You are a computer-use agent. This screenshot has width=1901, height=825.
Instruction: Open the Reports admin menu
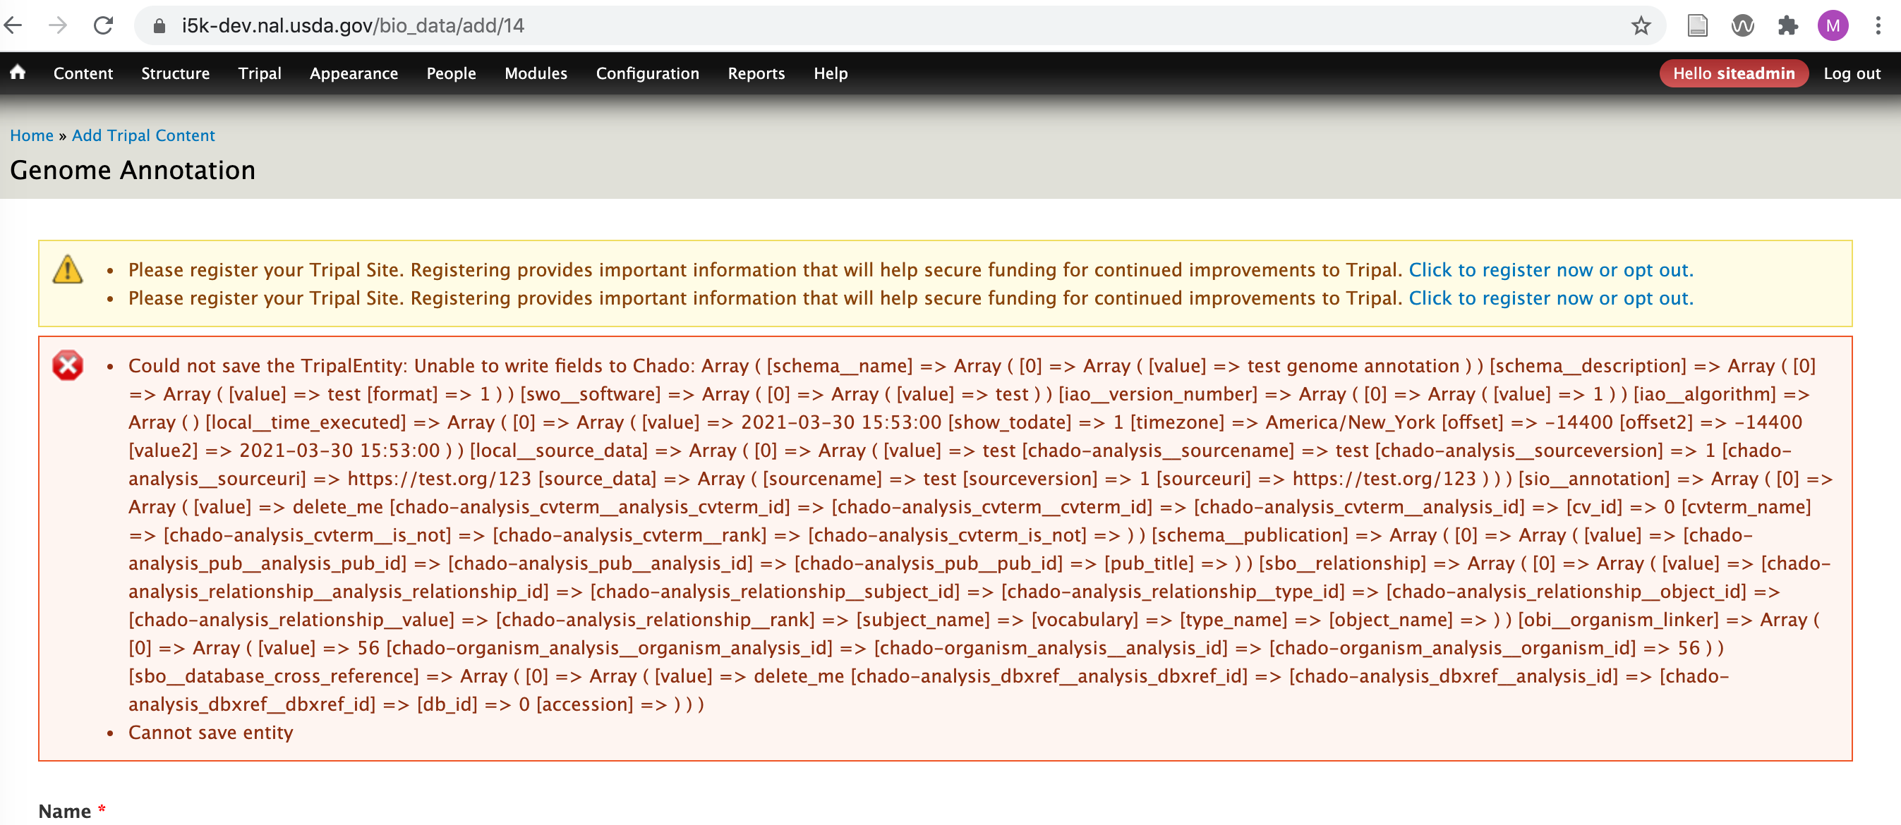[756, 73]
